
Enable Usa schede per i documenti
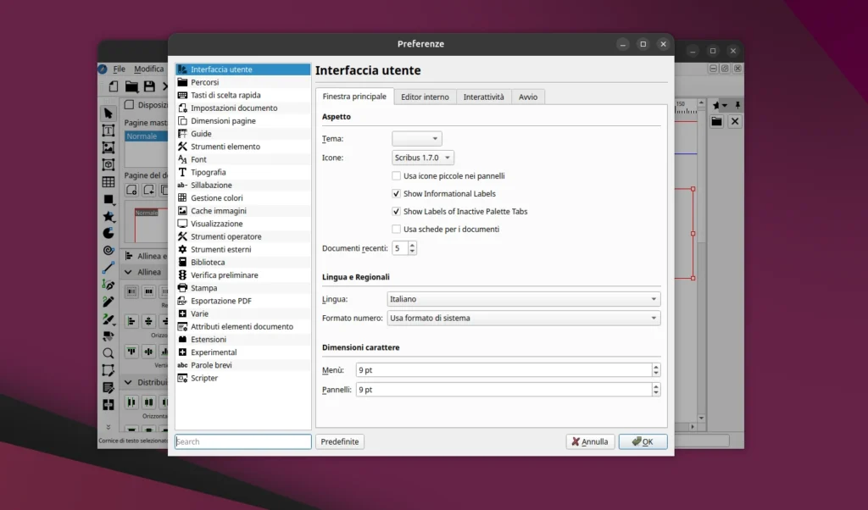pos(397,229)
